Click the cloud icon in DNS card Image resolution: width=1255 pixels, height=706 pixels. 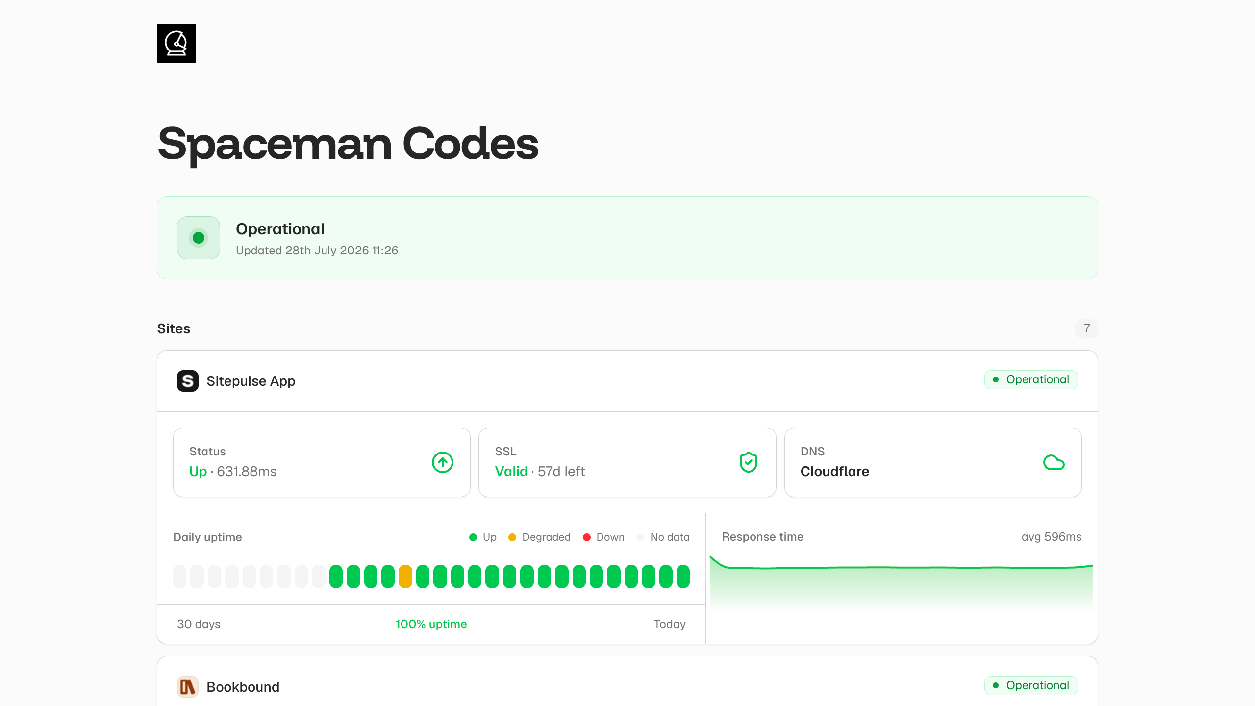[x=1054, y=462]
